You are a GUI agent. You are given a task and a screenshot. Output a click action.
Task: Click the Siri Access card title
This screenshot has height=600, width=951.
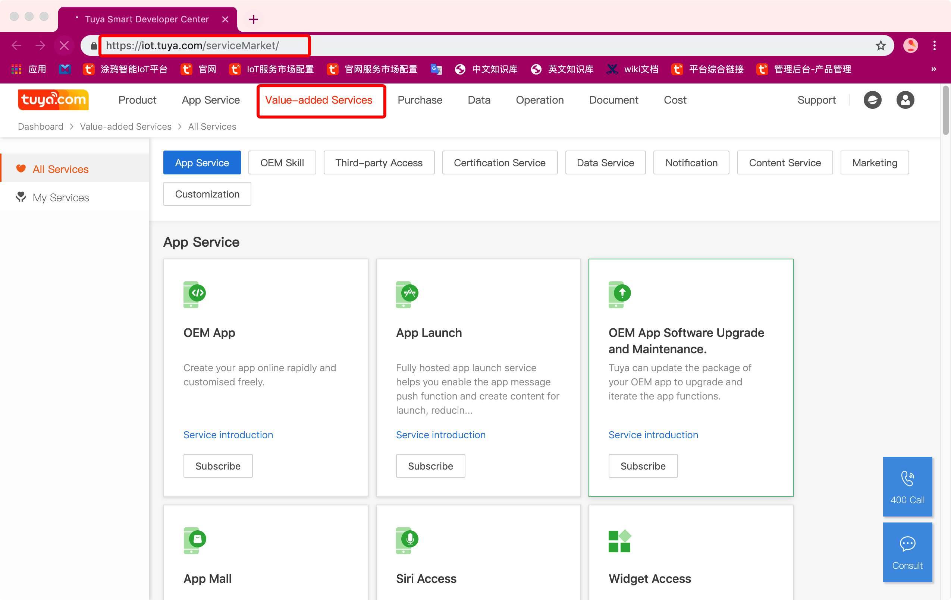point(426,578)
